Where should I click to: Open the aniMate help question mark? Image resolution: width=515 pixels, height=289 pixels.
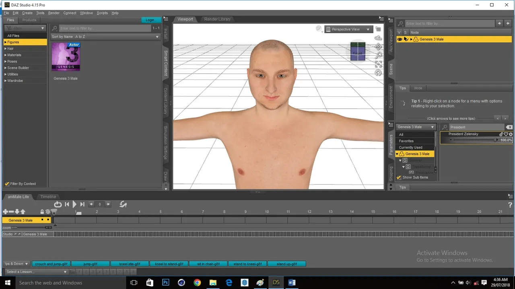coord(510,205)
